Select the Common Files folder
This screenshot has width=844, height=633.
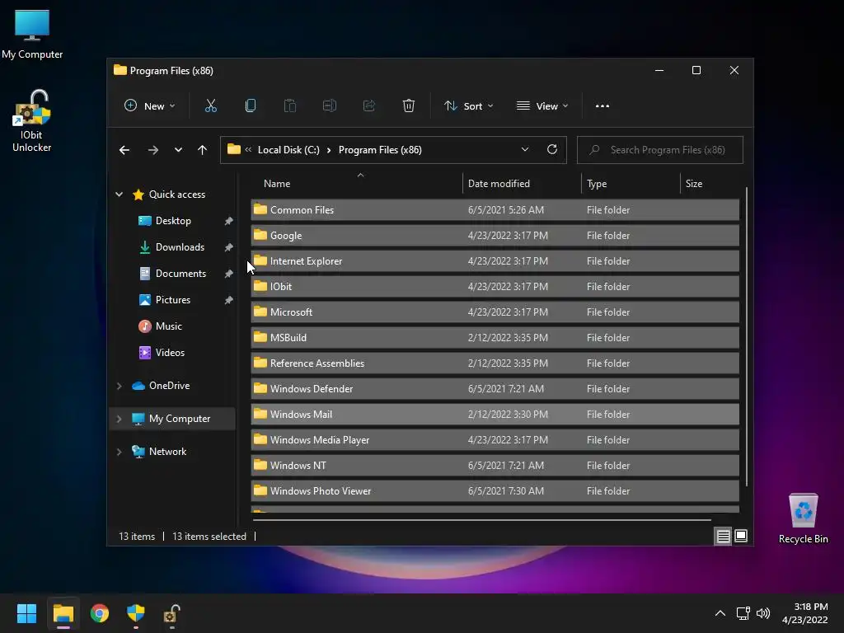[x=495, y=210]
